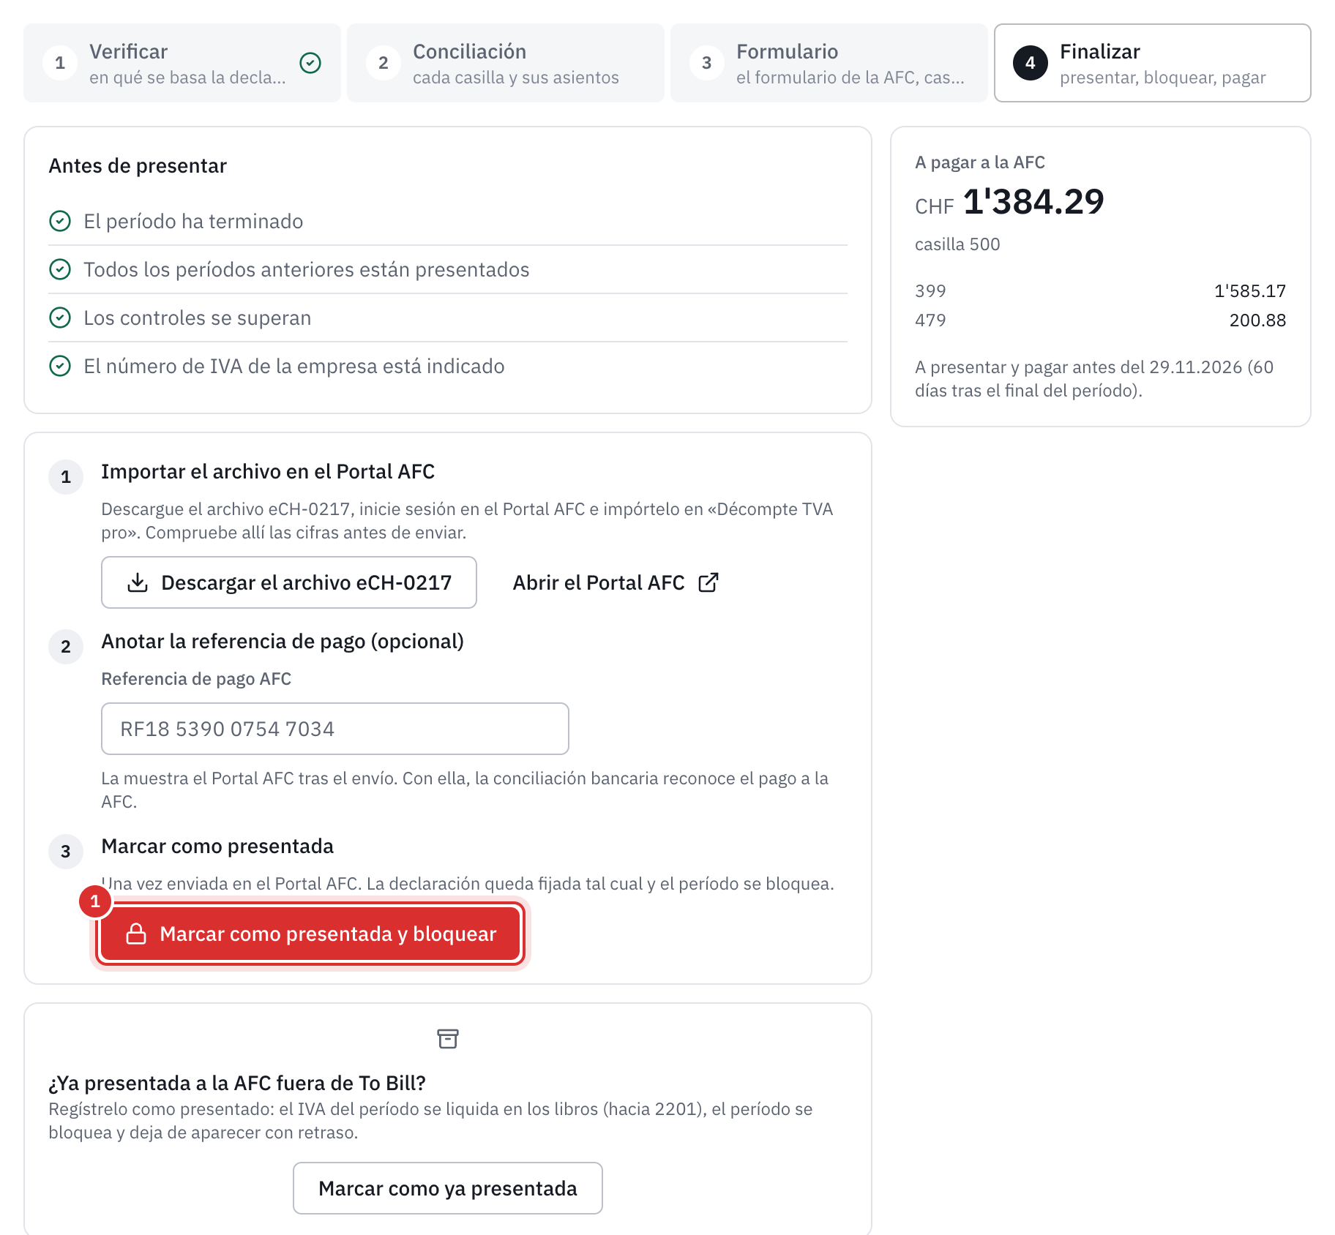This screenshot has width=1335, height=1235.
Task: Click the red notification badge numbered 1
Action: [95, 901]
